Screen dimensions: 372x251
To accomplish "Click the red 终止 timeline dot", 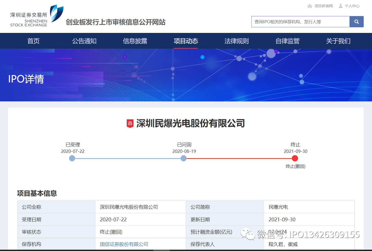I will pos(295,158).
